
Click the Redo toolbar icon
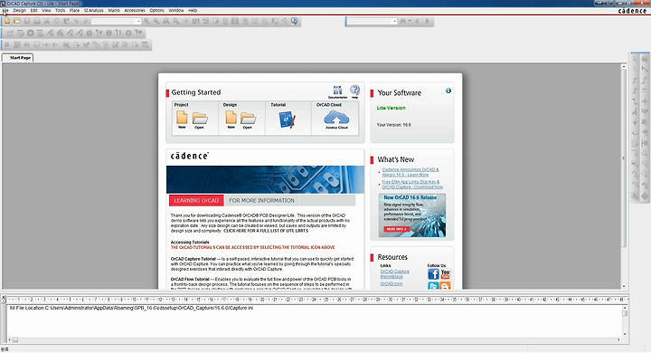pyautogui.click(x=87, y=21)
